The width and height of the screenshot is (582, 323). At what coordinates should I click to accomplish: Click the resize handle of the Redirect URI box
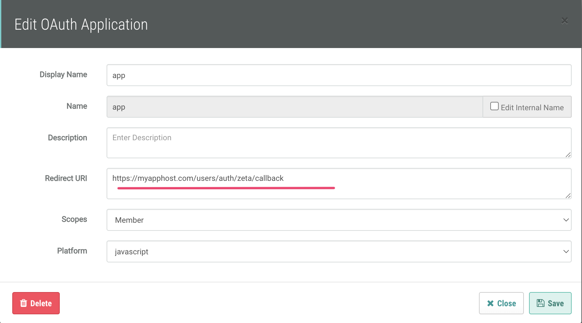pos(568,196)
